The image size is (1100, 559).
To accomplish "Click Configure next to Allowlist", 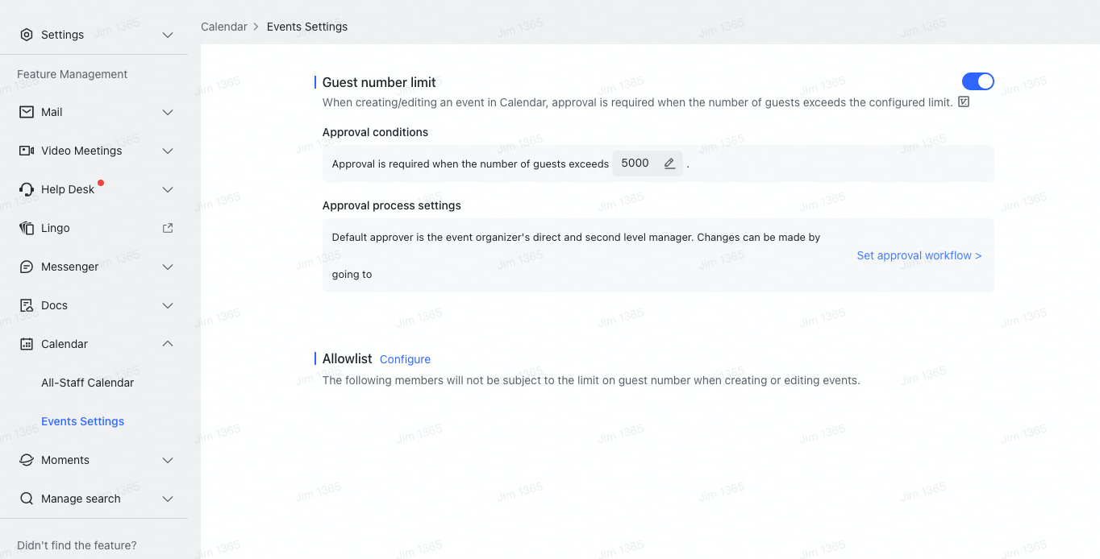I will (405, 358).
